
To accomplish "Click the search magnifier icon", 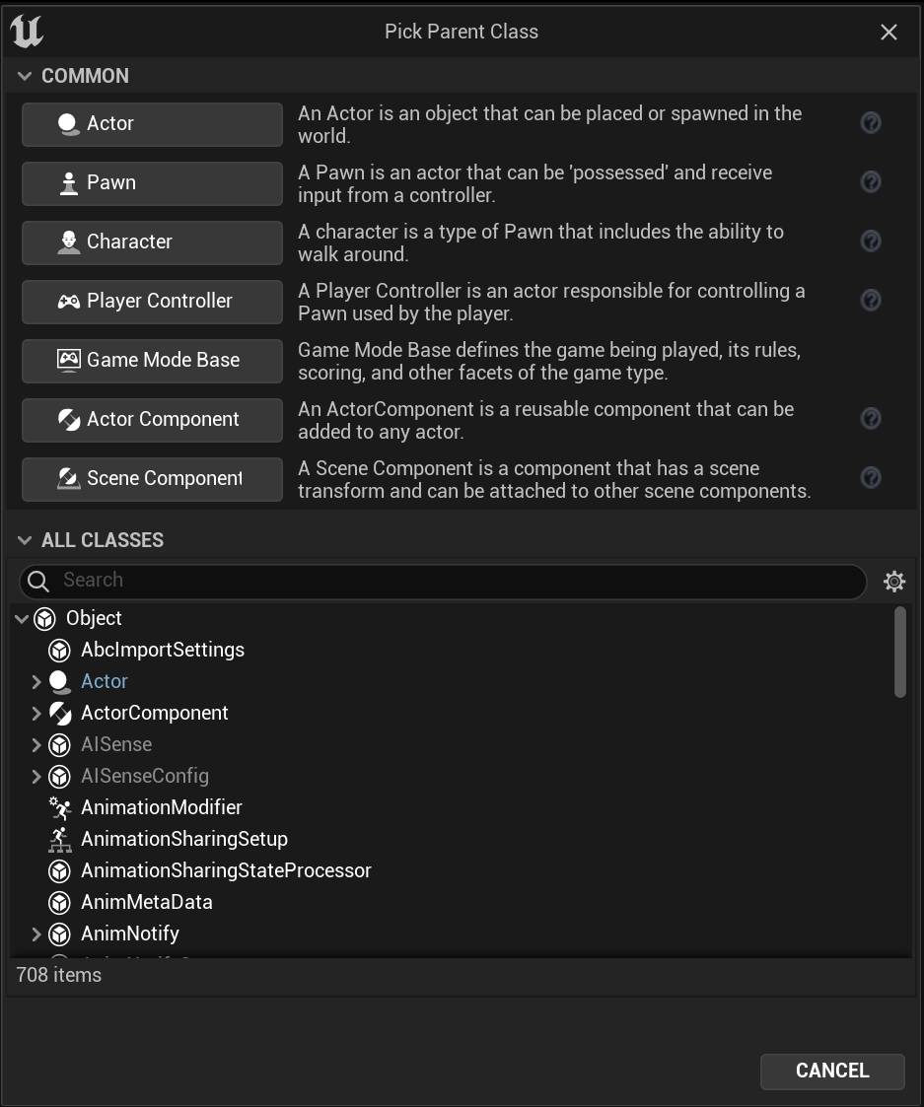I will pos(38,582).
